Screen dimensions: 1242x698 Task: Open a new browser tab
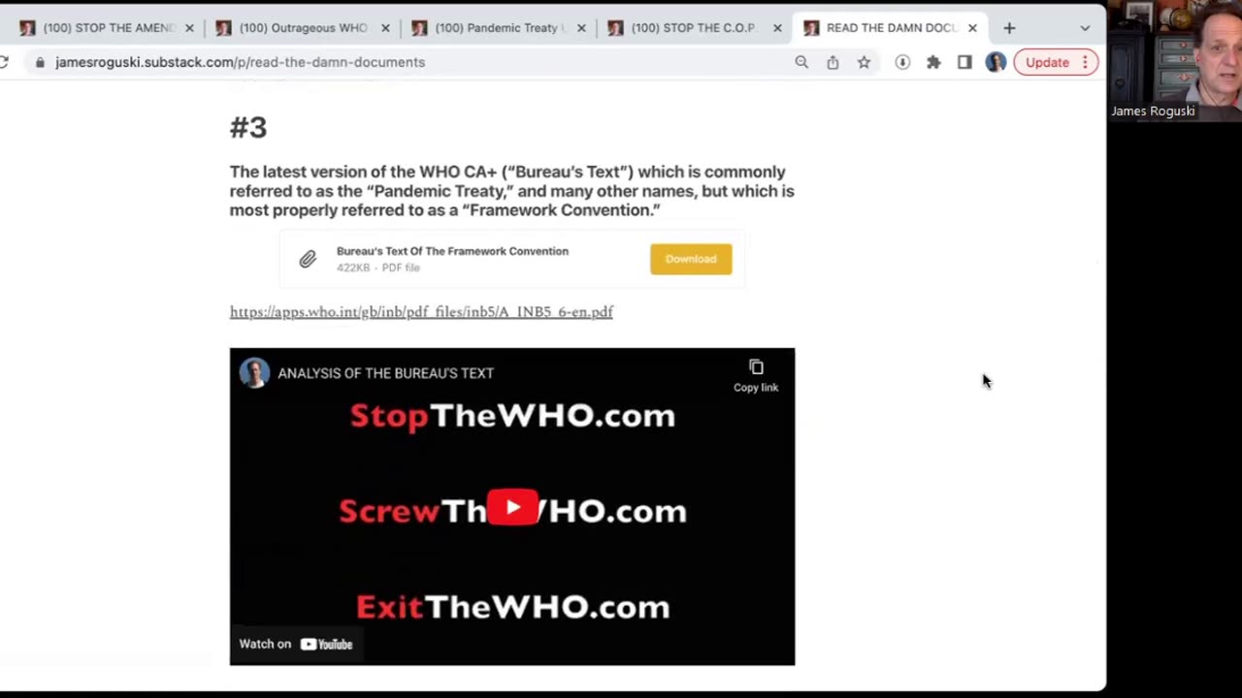click(1009, 28)
